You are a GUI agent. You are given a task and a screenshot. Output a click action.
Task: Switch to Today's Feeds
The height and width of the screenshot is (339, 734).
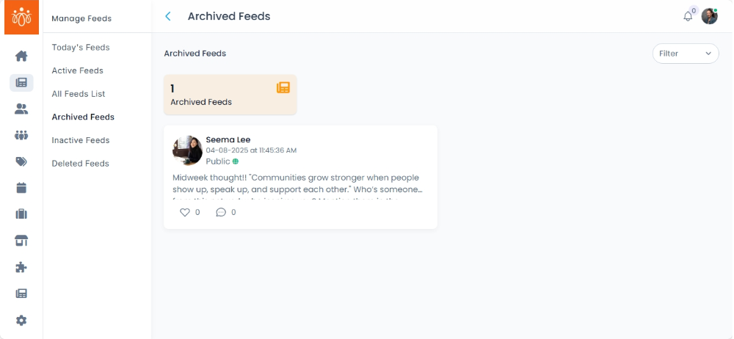[81, 48]
